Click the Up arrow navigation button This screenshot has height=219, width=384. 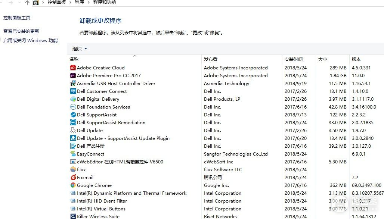[x=27, y=3]
